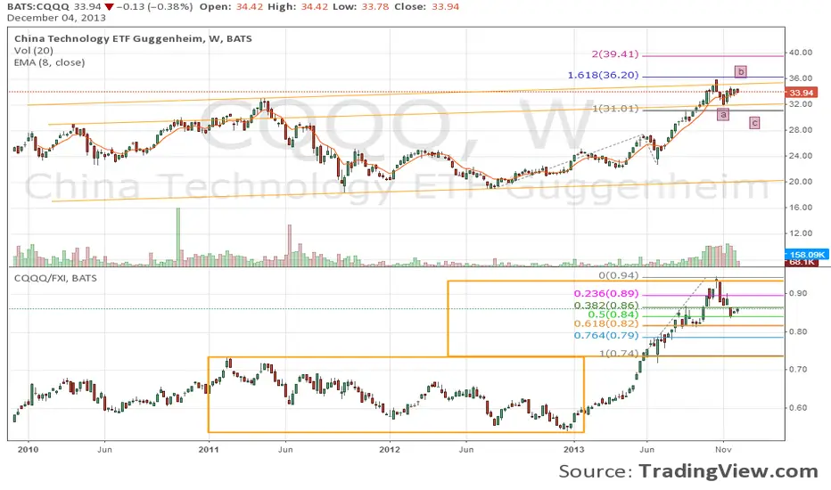Click the red volume tag 68.1K

802,262
